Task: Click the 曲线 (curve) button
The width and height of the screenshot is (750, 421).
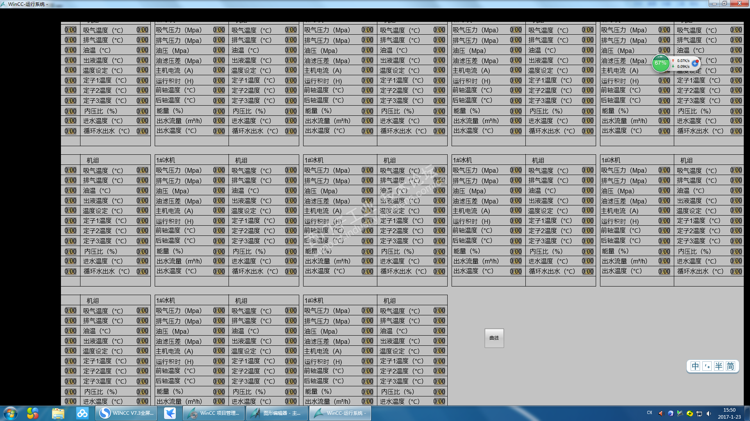Action: click(494, 338)
